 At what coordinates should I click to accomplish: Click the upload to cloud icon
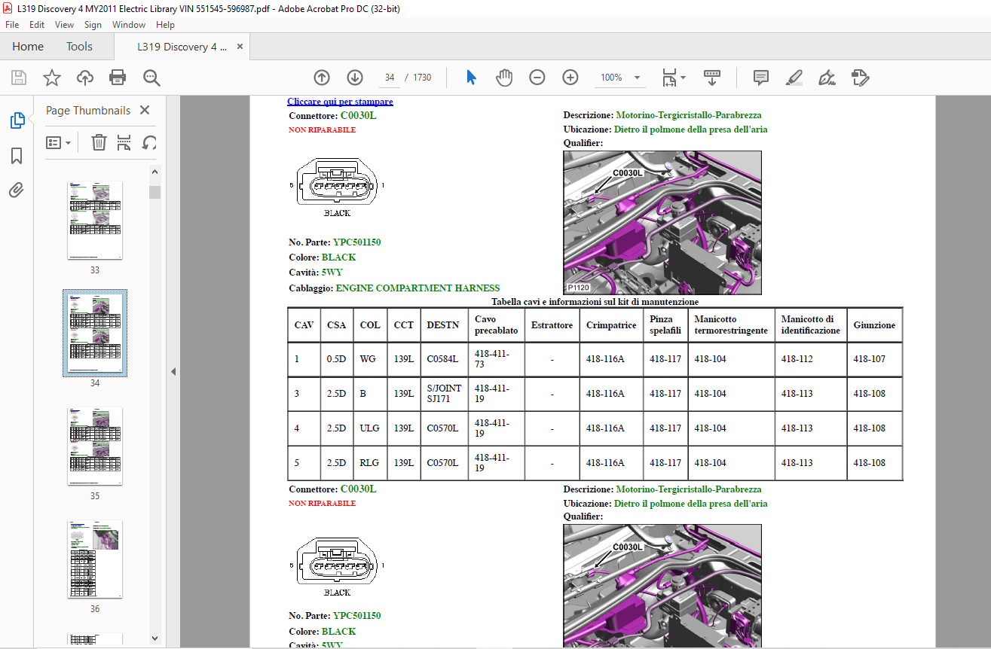pyautogui.click(x=85, y=78)
